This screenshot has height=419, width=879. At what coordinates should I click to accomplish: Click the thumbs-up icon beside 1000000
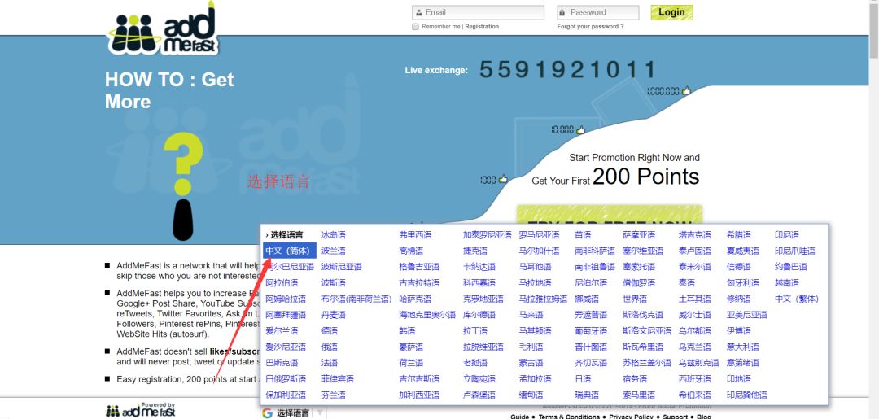click(686, 91)
